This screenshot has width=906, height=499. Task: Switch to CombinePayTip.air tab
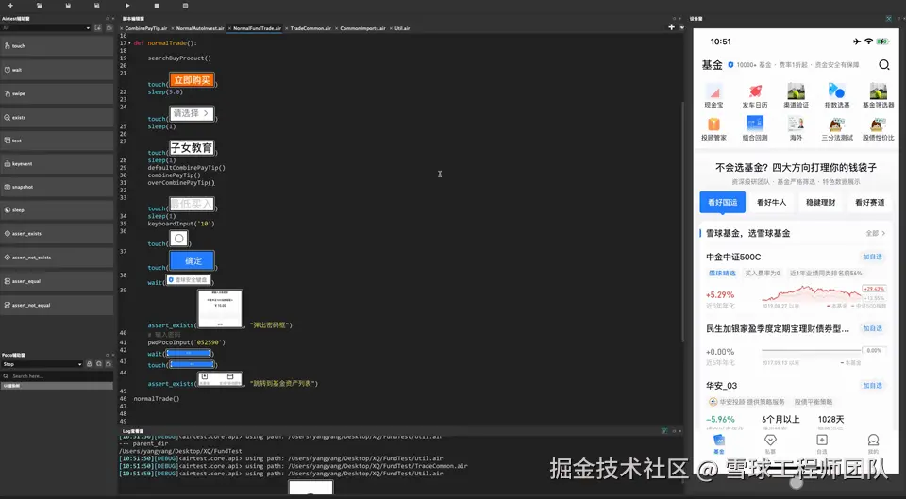tap(146, 28)
